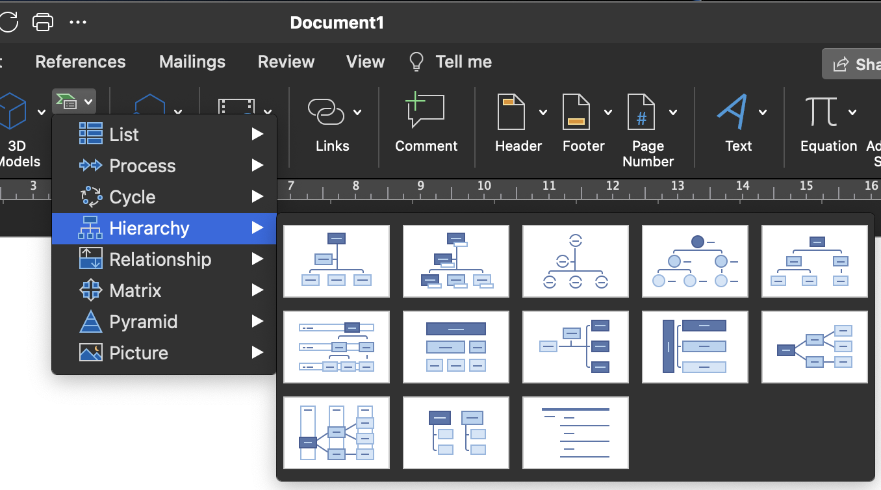Open the Pyramid SmartArt submenu

[143, 322]
